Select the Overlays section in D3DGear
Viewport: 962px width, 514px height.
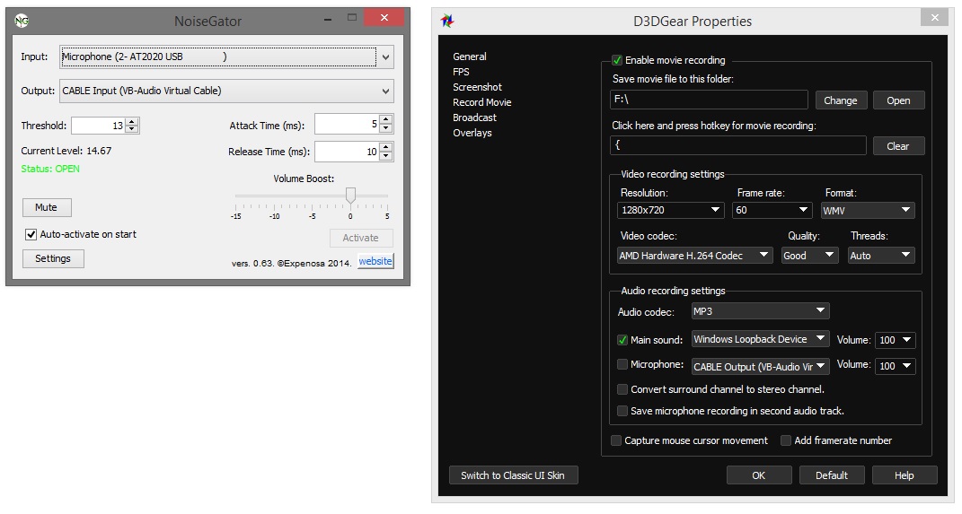tap(472, 133)
